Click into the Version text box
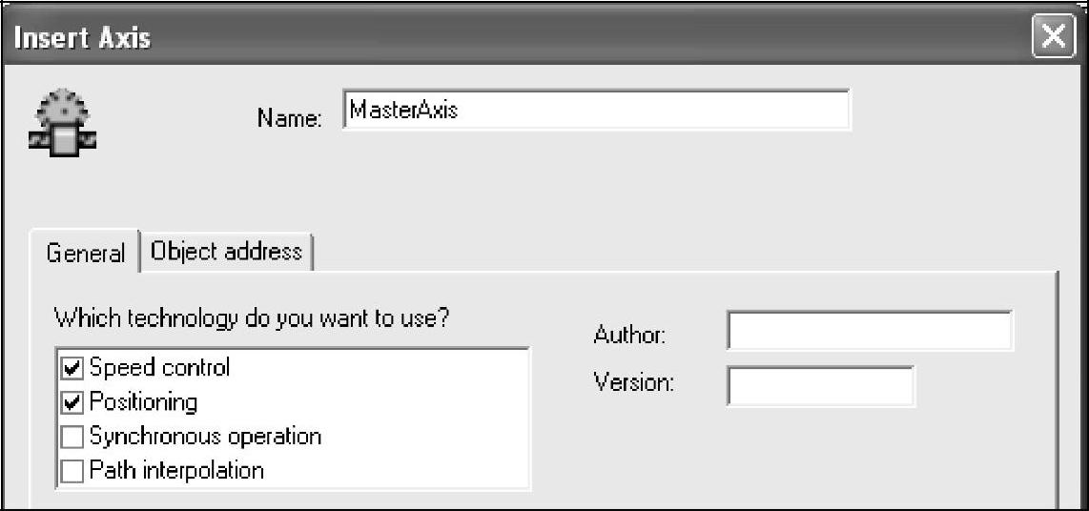Viewport: 1089px width, 511px height. 820,386
